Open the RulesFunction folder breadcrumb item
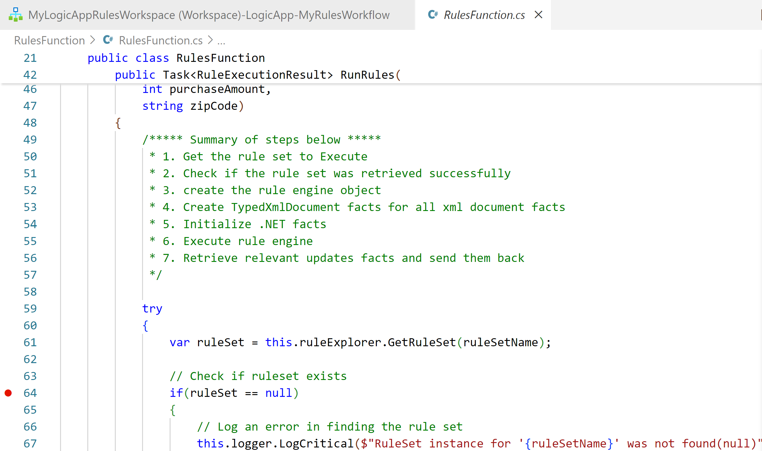Screen dimensions: 762x451 point(49,40)
